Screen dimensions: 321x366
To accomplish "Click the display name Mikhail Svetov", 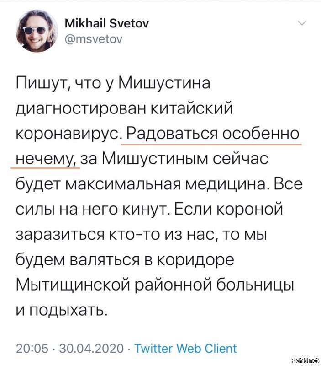I will point(107,23).
